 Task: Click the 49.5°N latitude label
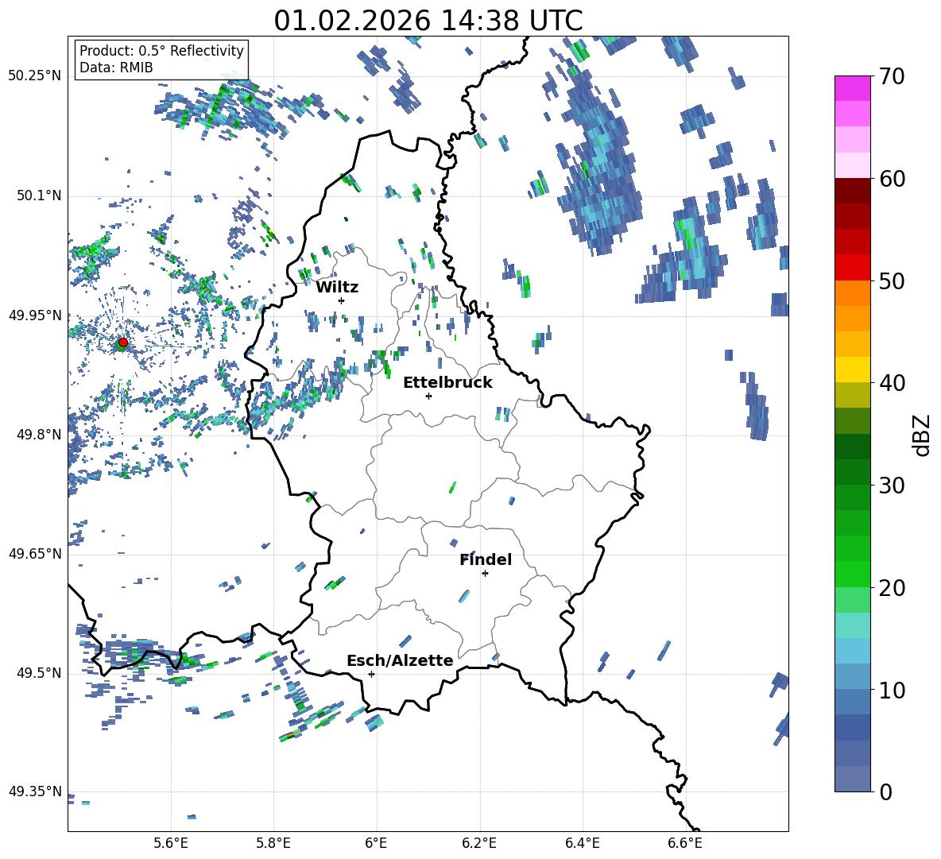38,673
